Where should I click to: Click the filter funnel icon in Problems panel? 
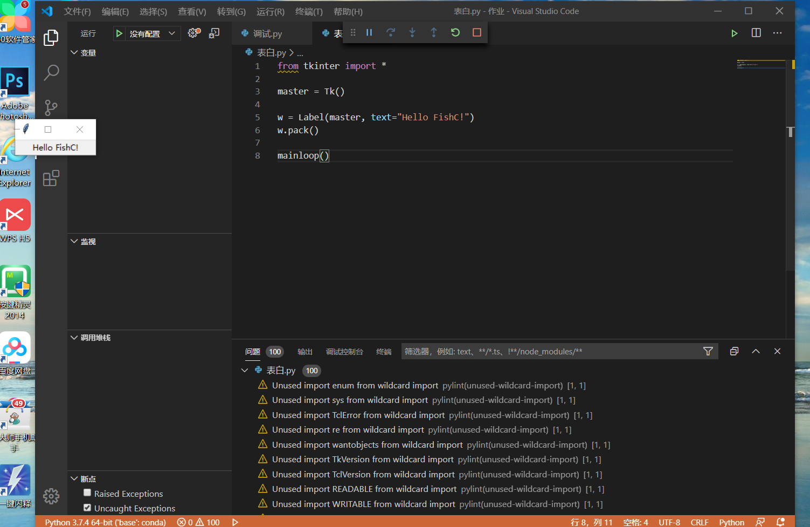tap(708, 351)
